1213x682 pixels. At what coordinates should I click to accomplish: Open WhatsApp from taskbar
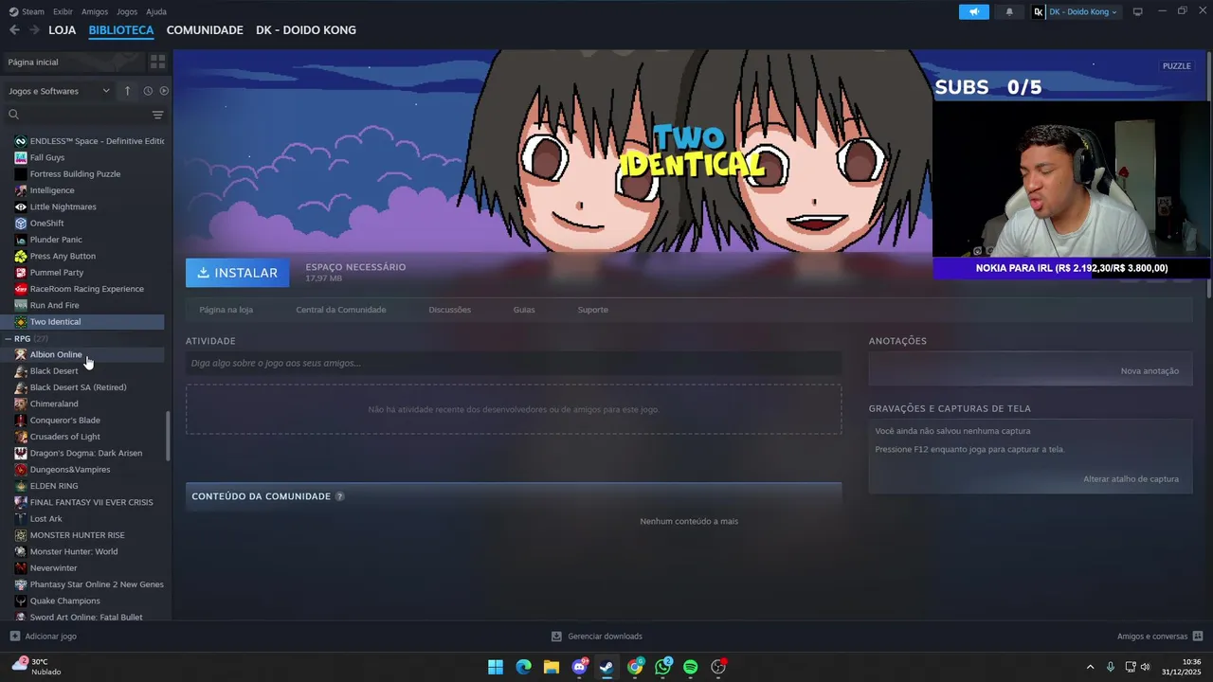tap(662, 667)
